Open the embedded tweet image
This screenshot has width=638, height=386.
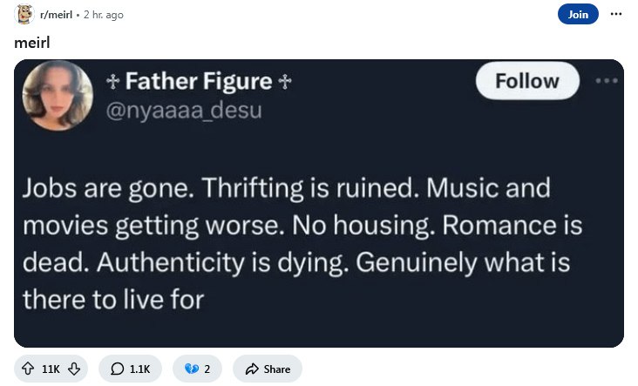point(319,203)
